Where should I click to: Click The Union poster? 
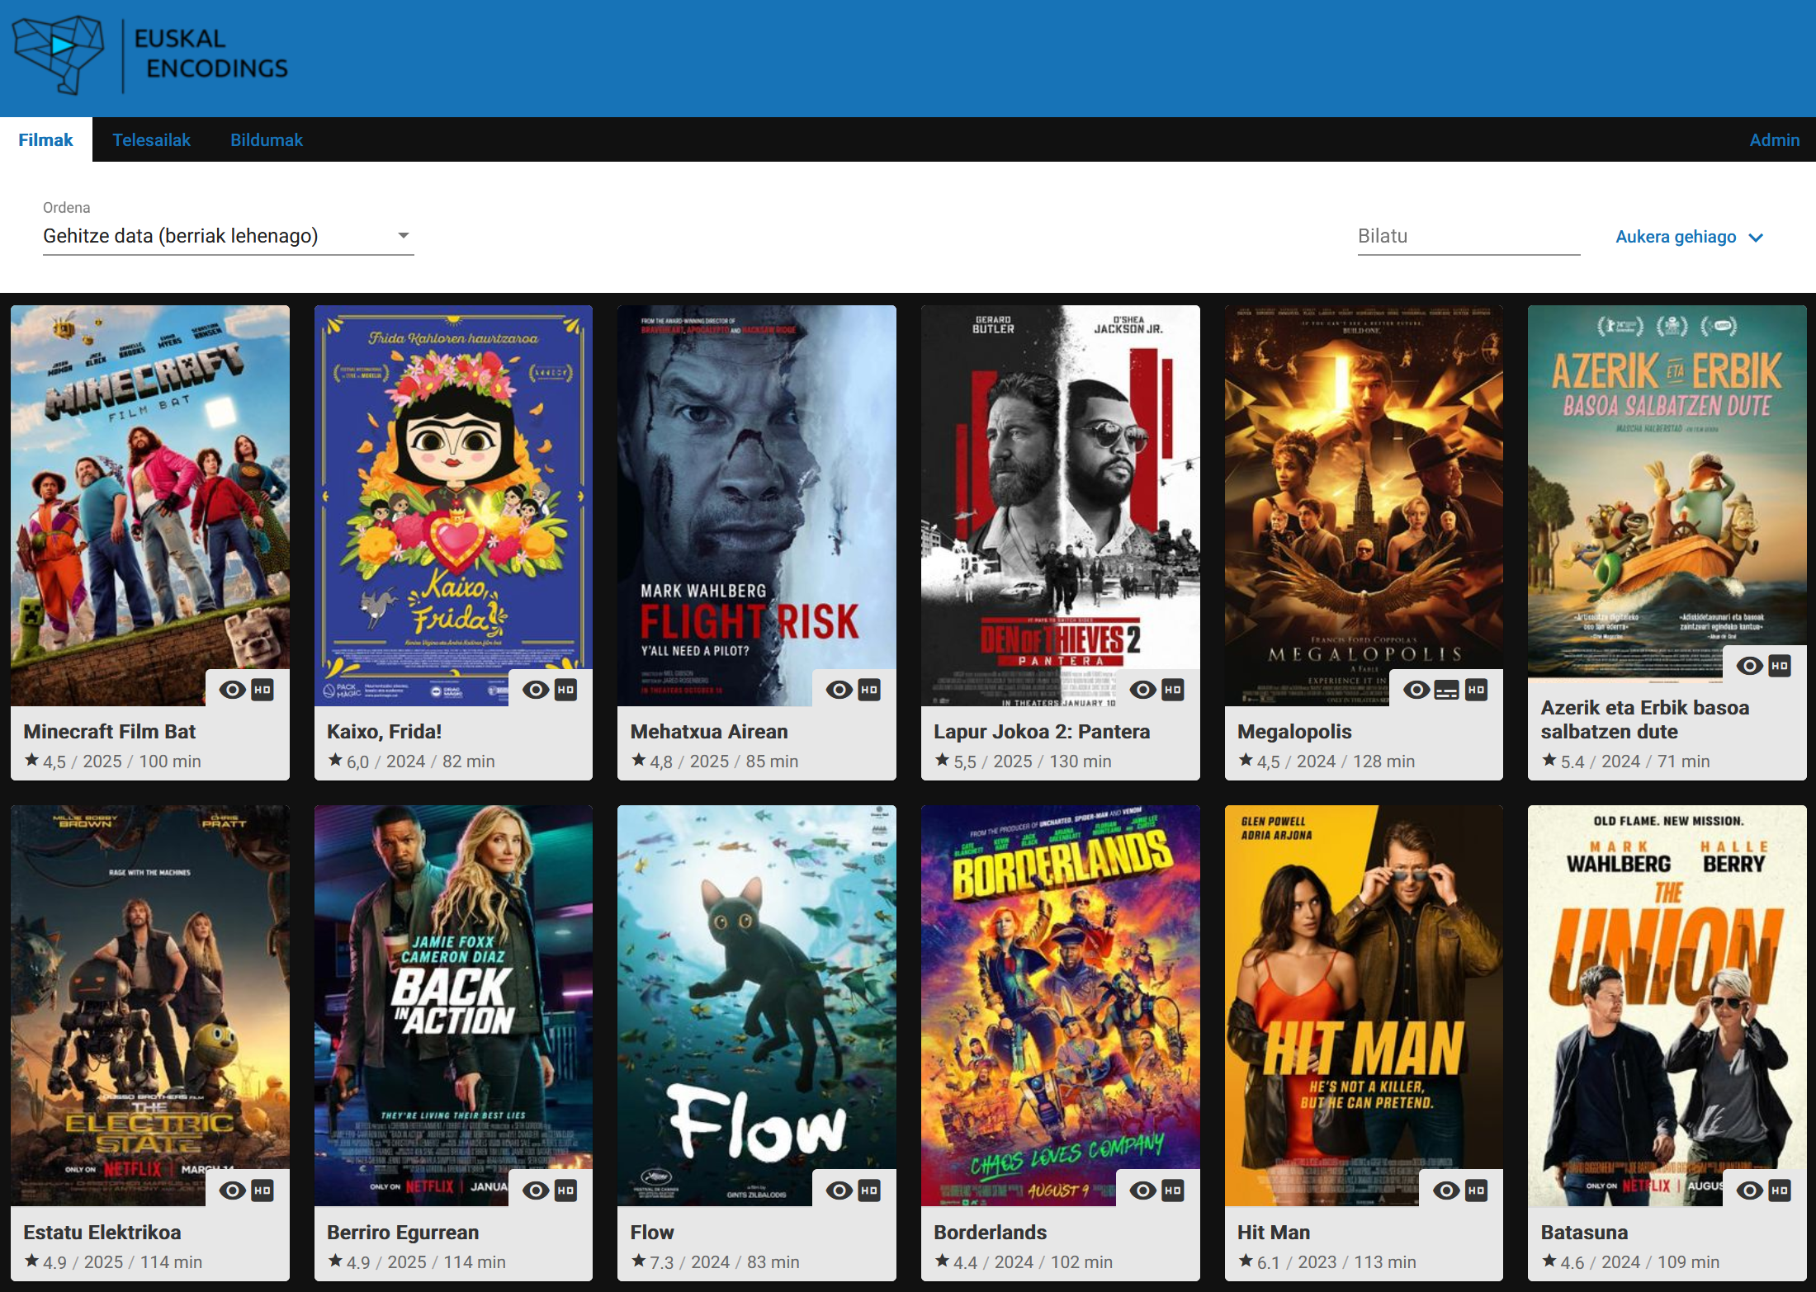pos(1667,1006)
